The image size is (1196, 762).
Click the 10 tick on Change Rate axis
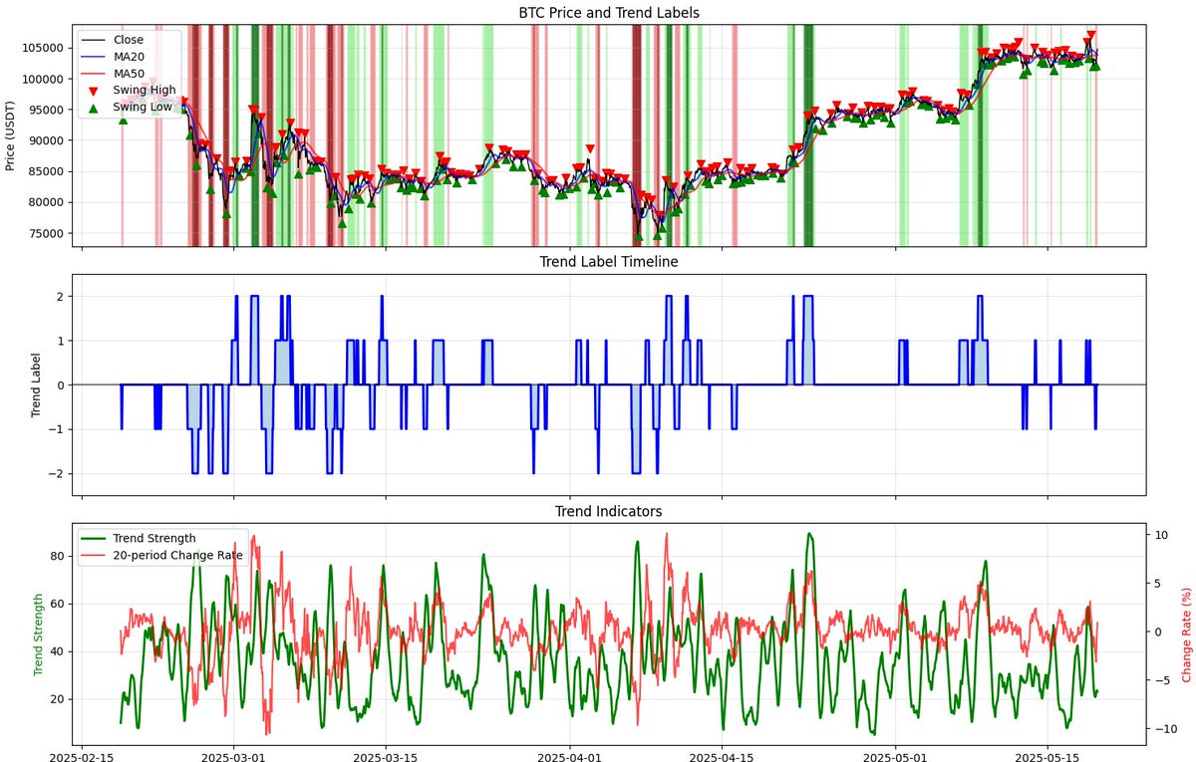tap(1160, 535)
